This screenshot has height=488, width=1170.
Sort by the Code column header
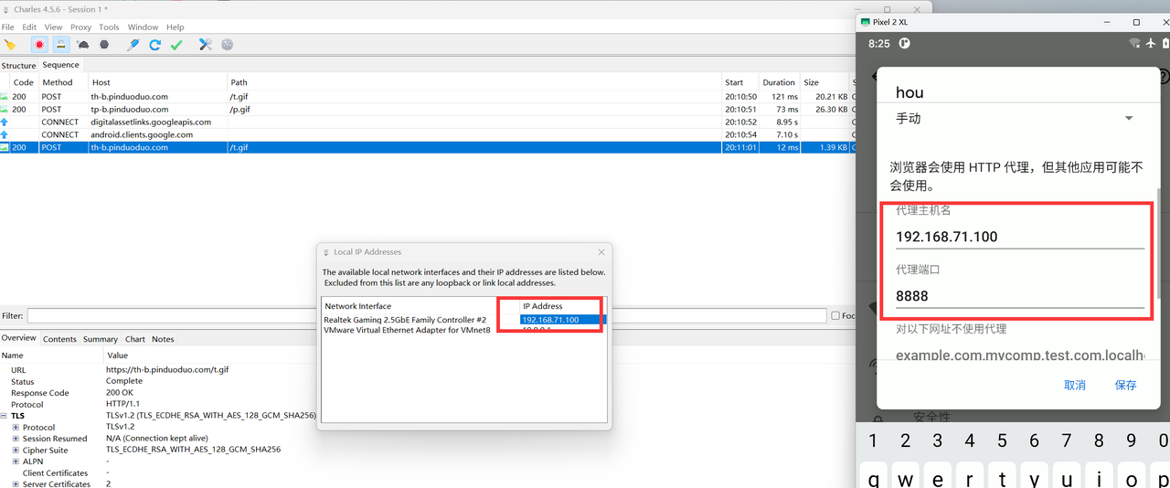click(x=24, y=82)
